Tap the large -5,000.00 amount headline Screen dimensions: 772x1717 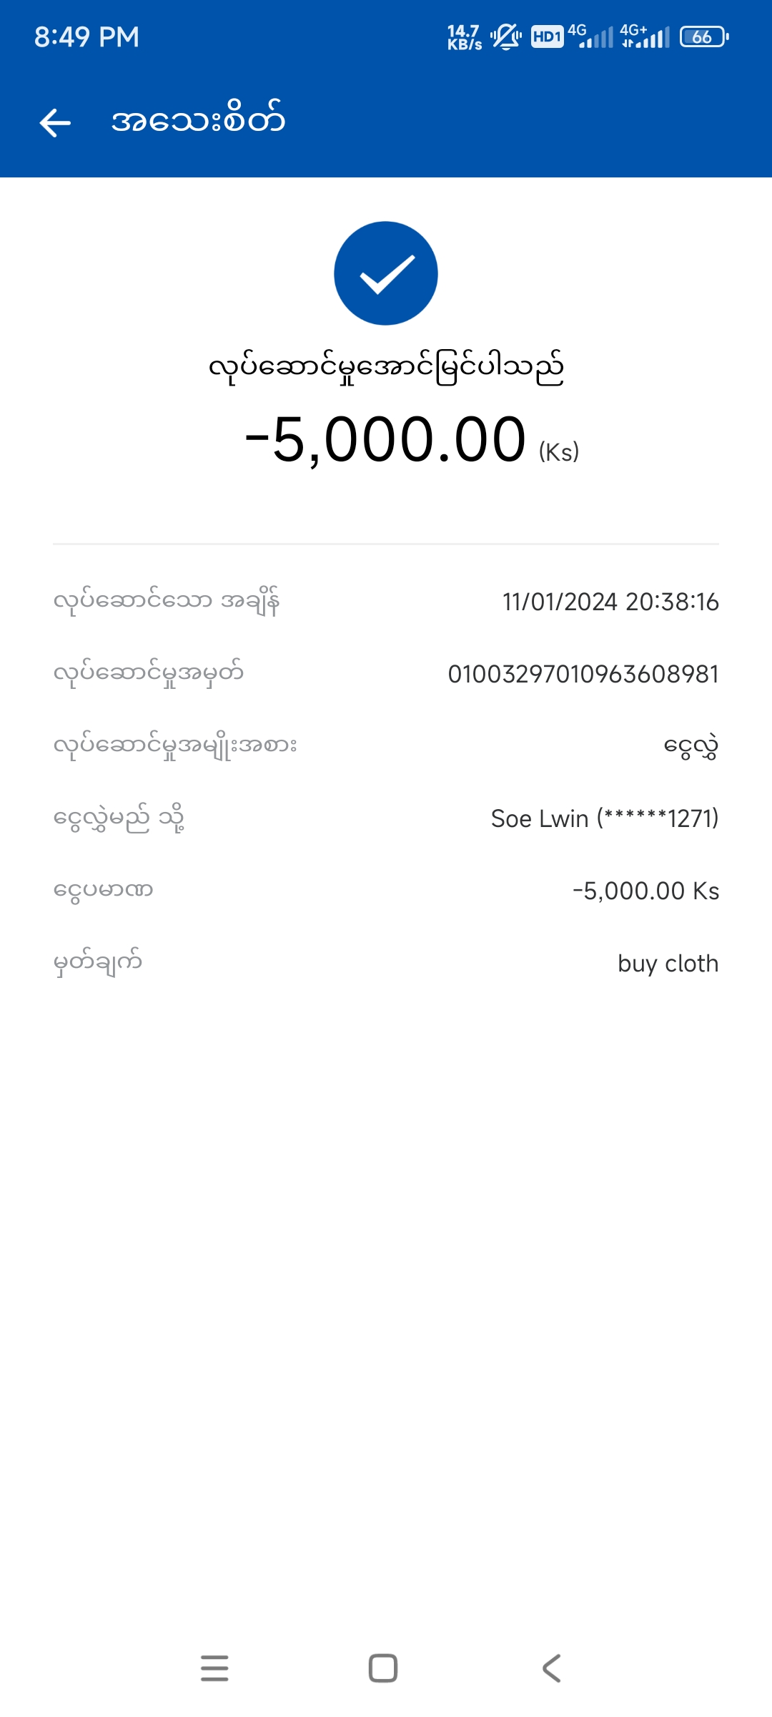(386, 440)
